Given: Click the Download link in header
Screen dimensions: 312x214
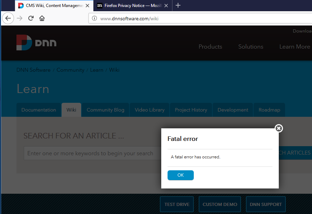Looking at the screenshot, I should [302, 31].
